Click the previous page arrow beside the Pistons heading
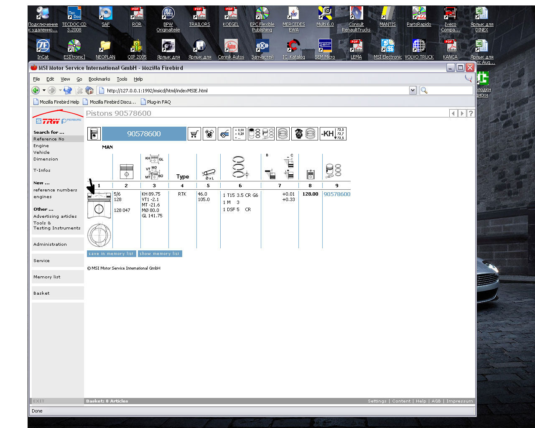This screenshot has height=428, width=535. click(453, 113)
